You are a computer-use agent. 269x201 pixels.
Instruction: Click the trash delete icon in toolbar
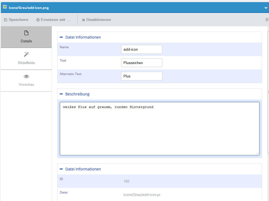267,20
